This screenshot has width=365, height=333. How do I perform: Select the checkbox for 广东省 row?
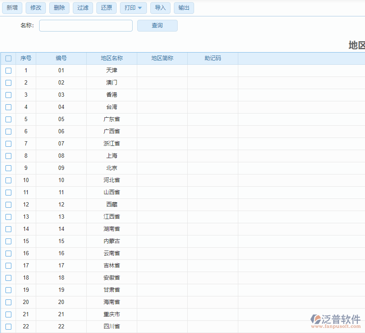coord(8,119)
